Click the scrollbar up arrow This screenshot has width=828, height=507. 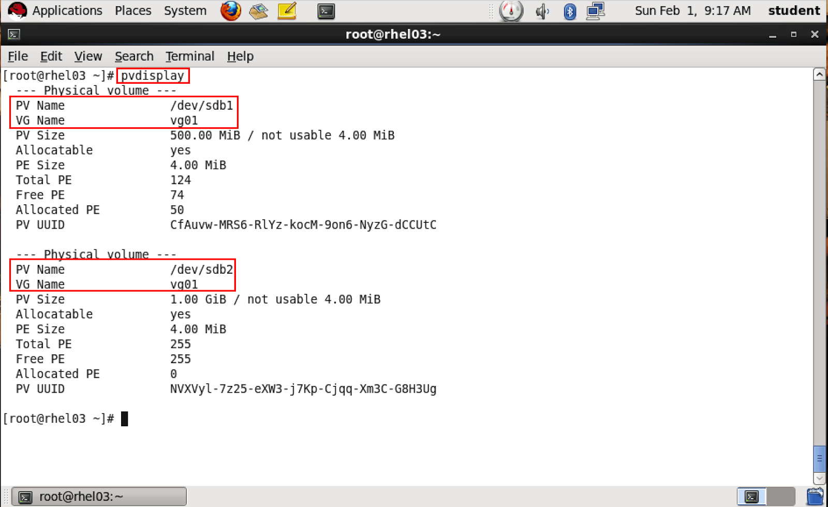coord(820,74)
